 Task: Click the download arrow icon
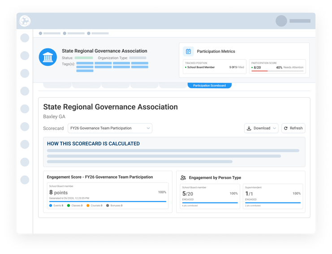[x=249, y=128]
